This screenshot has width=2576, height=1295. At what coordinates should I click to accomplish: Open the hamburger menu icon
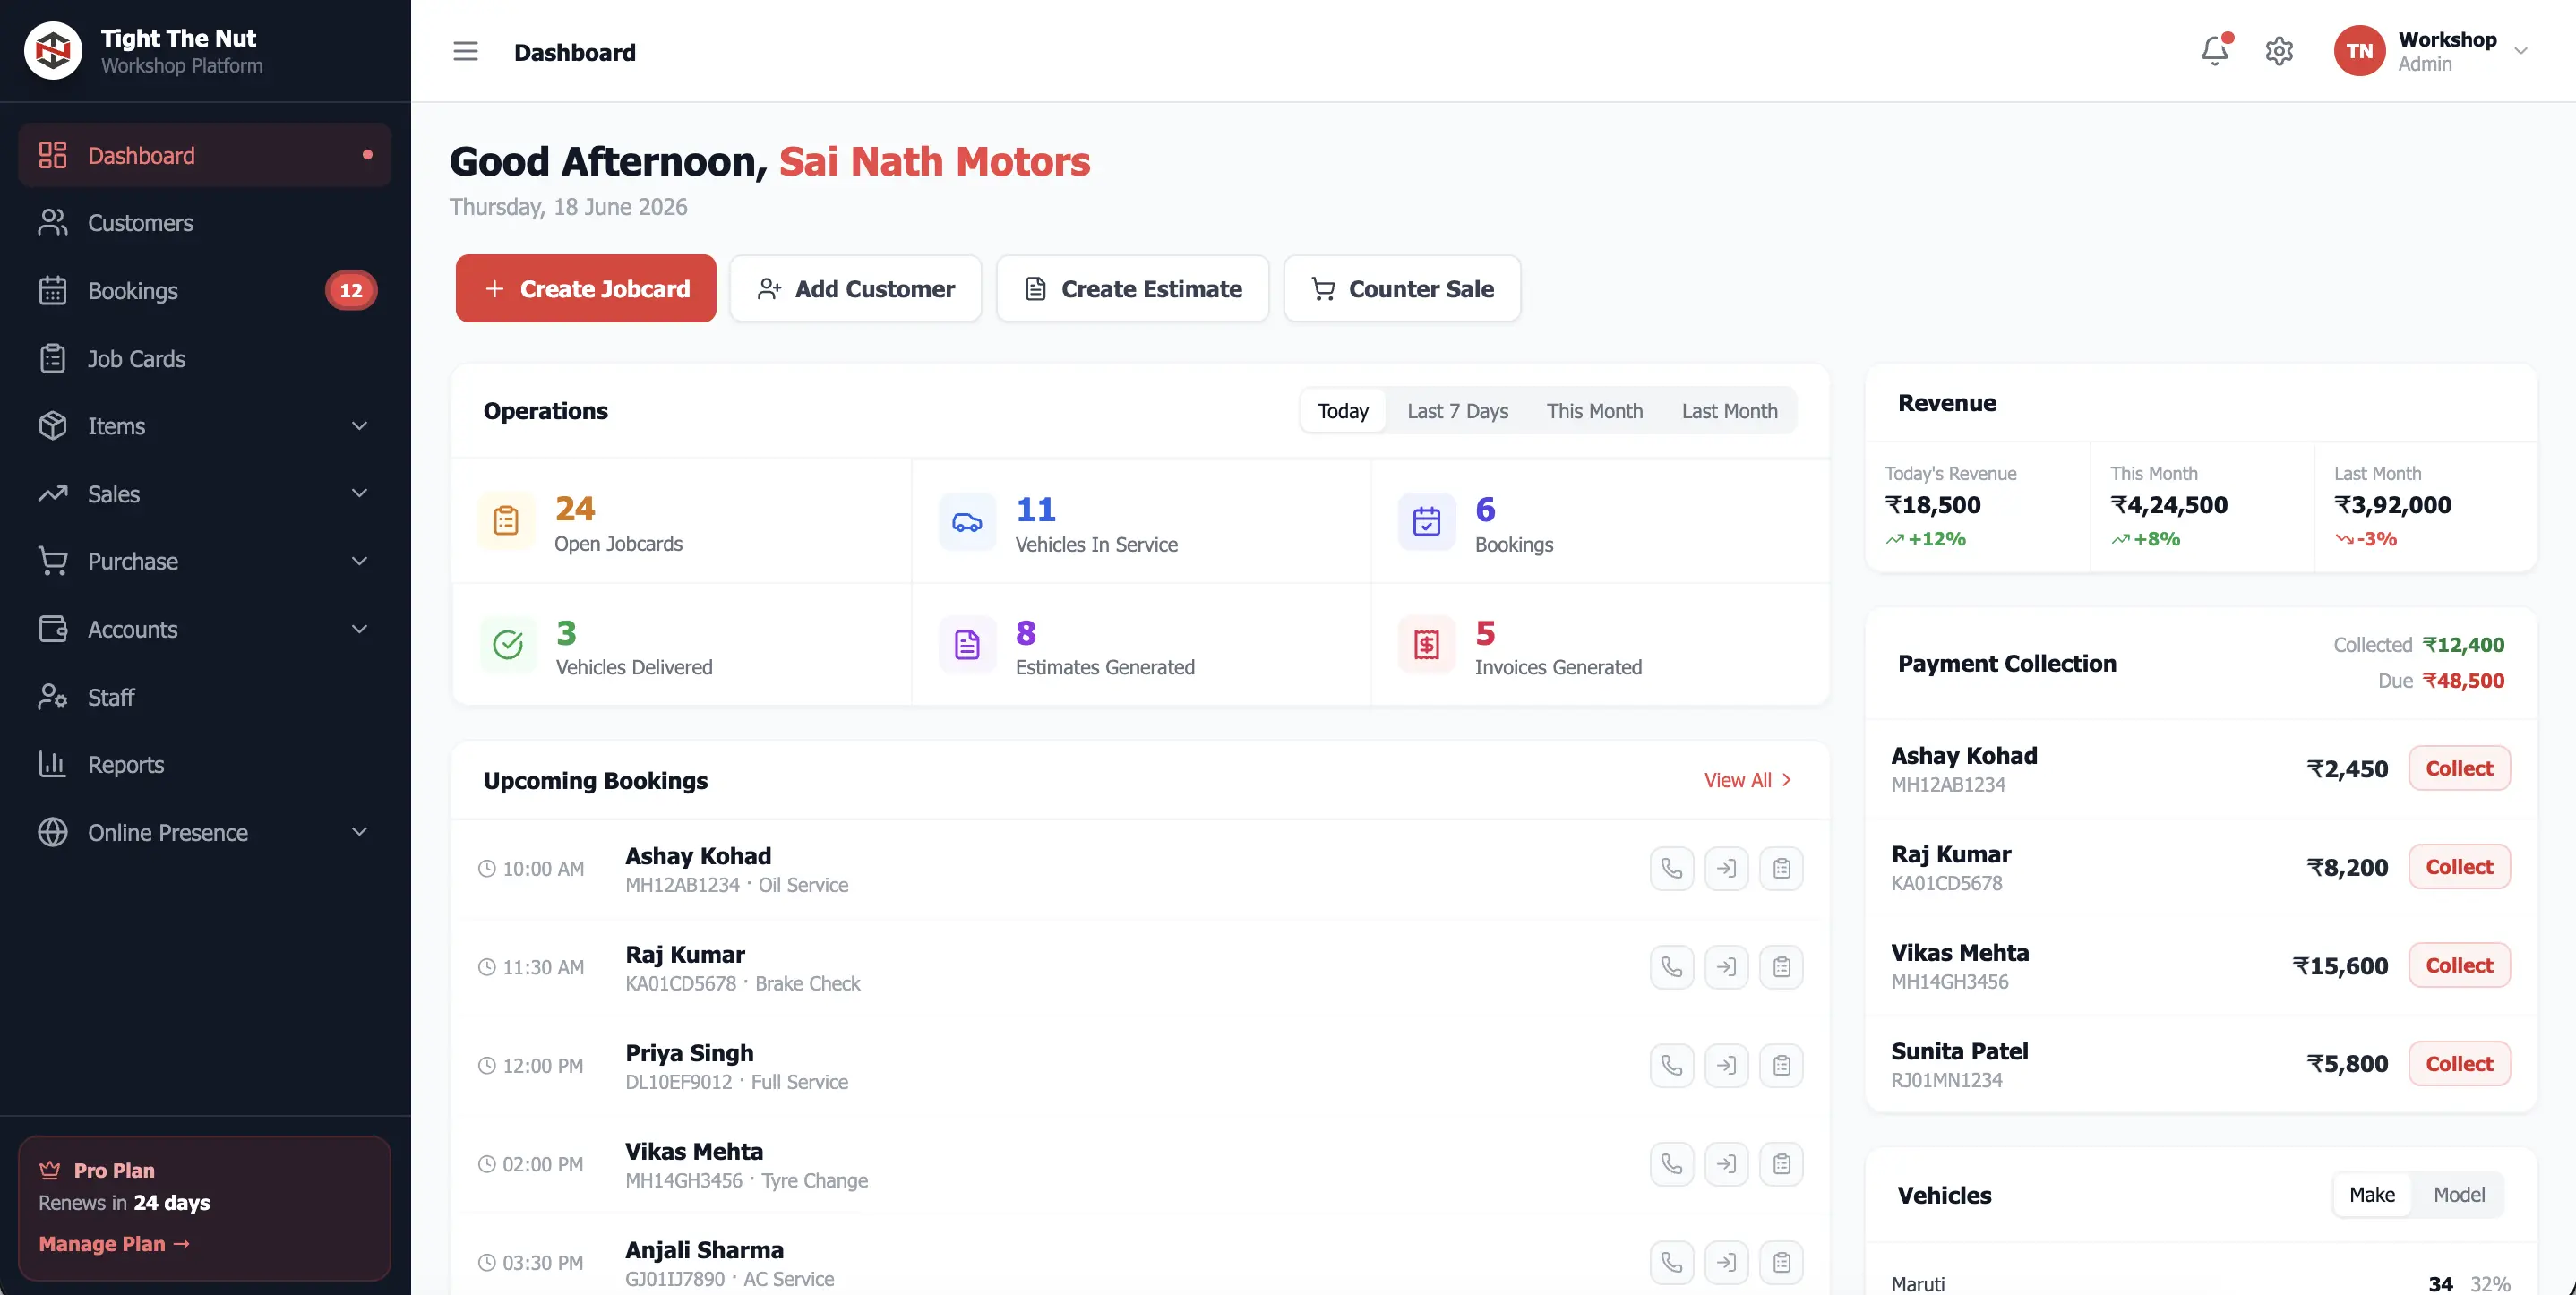pos(465,51)
